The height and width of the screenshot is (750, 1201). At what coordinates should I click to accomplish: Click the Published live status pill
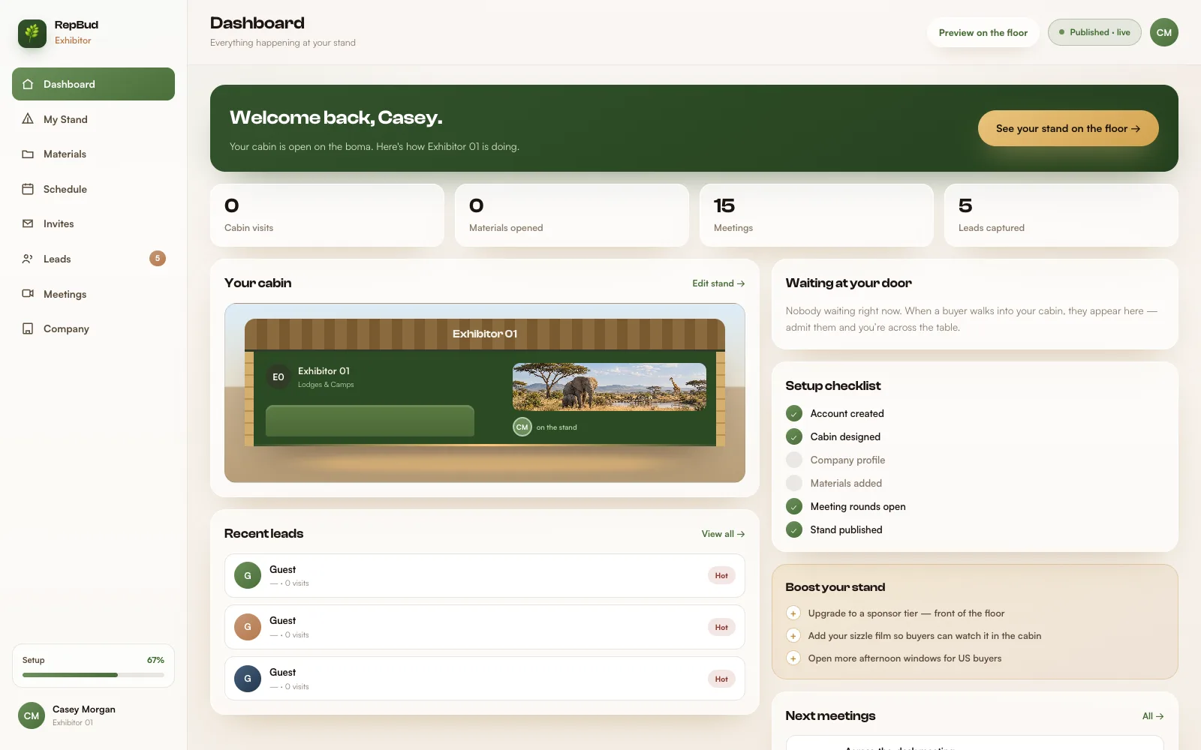tap(1094, 32)
